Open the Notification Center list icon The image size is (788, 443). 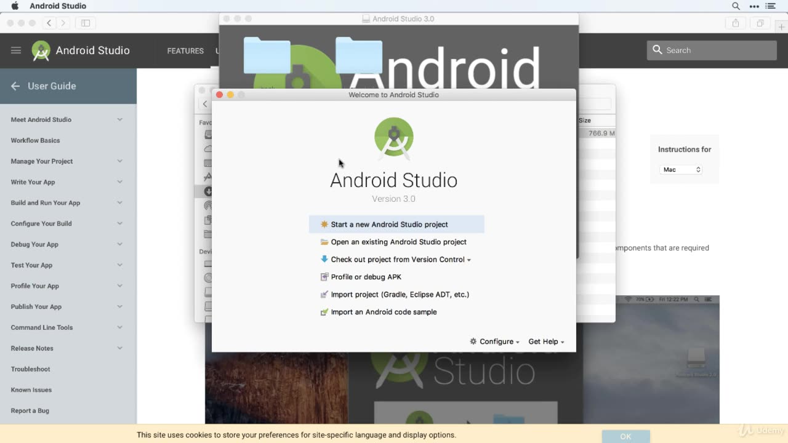[x=771, y=6]
